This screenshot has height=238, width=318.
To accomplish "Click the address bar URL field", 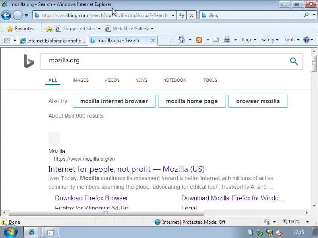I will pos(105,15).
